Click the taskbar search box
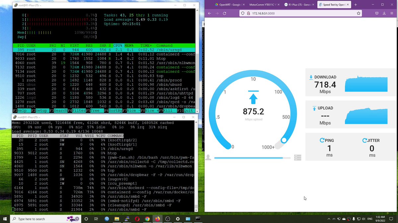Viewport: 398px width, 223px height. click(46, 219)
